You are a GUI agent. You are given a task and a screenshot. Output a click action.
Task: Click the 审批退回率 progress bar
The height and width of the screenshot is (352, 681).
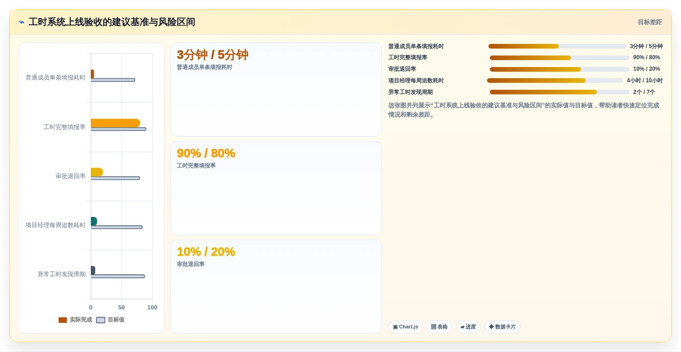(560, 69)
